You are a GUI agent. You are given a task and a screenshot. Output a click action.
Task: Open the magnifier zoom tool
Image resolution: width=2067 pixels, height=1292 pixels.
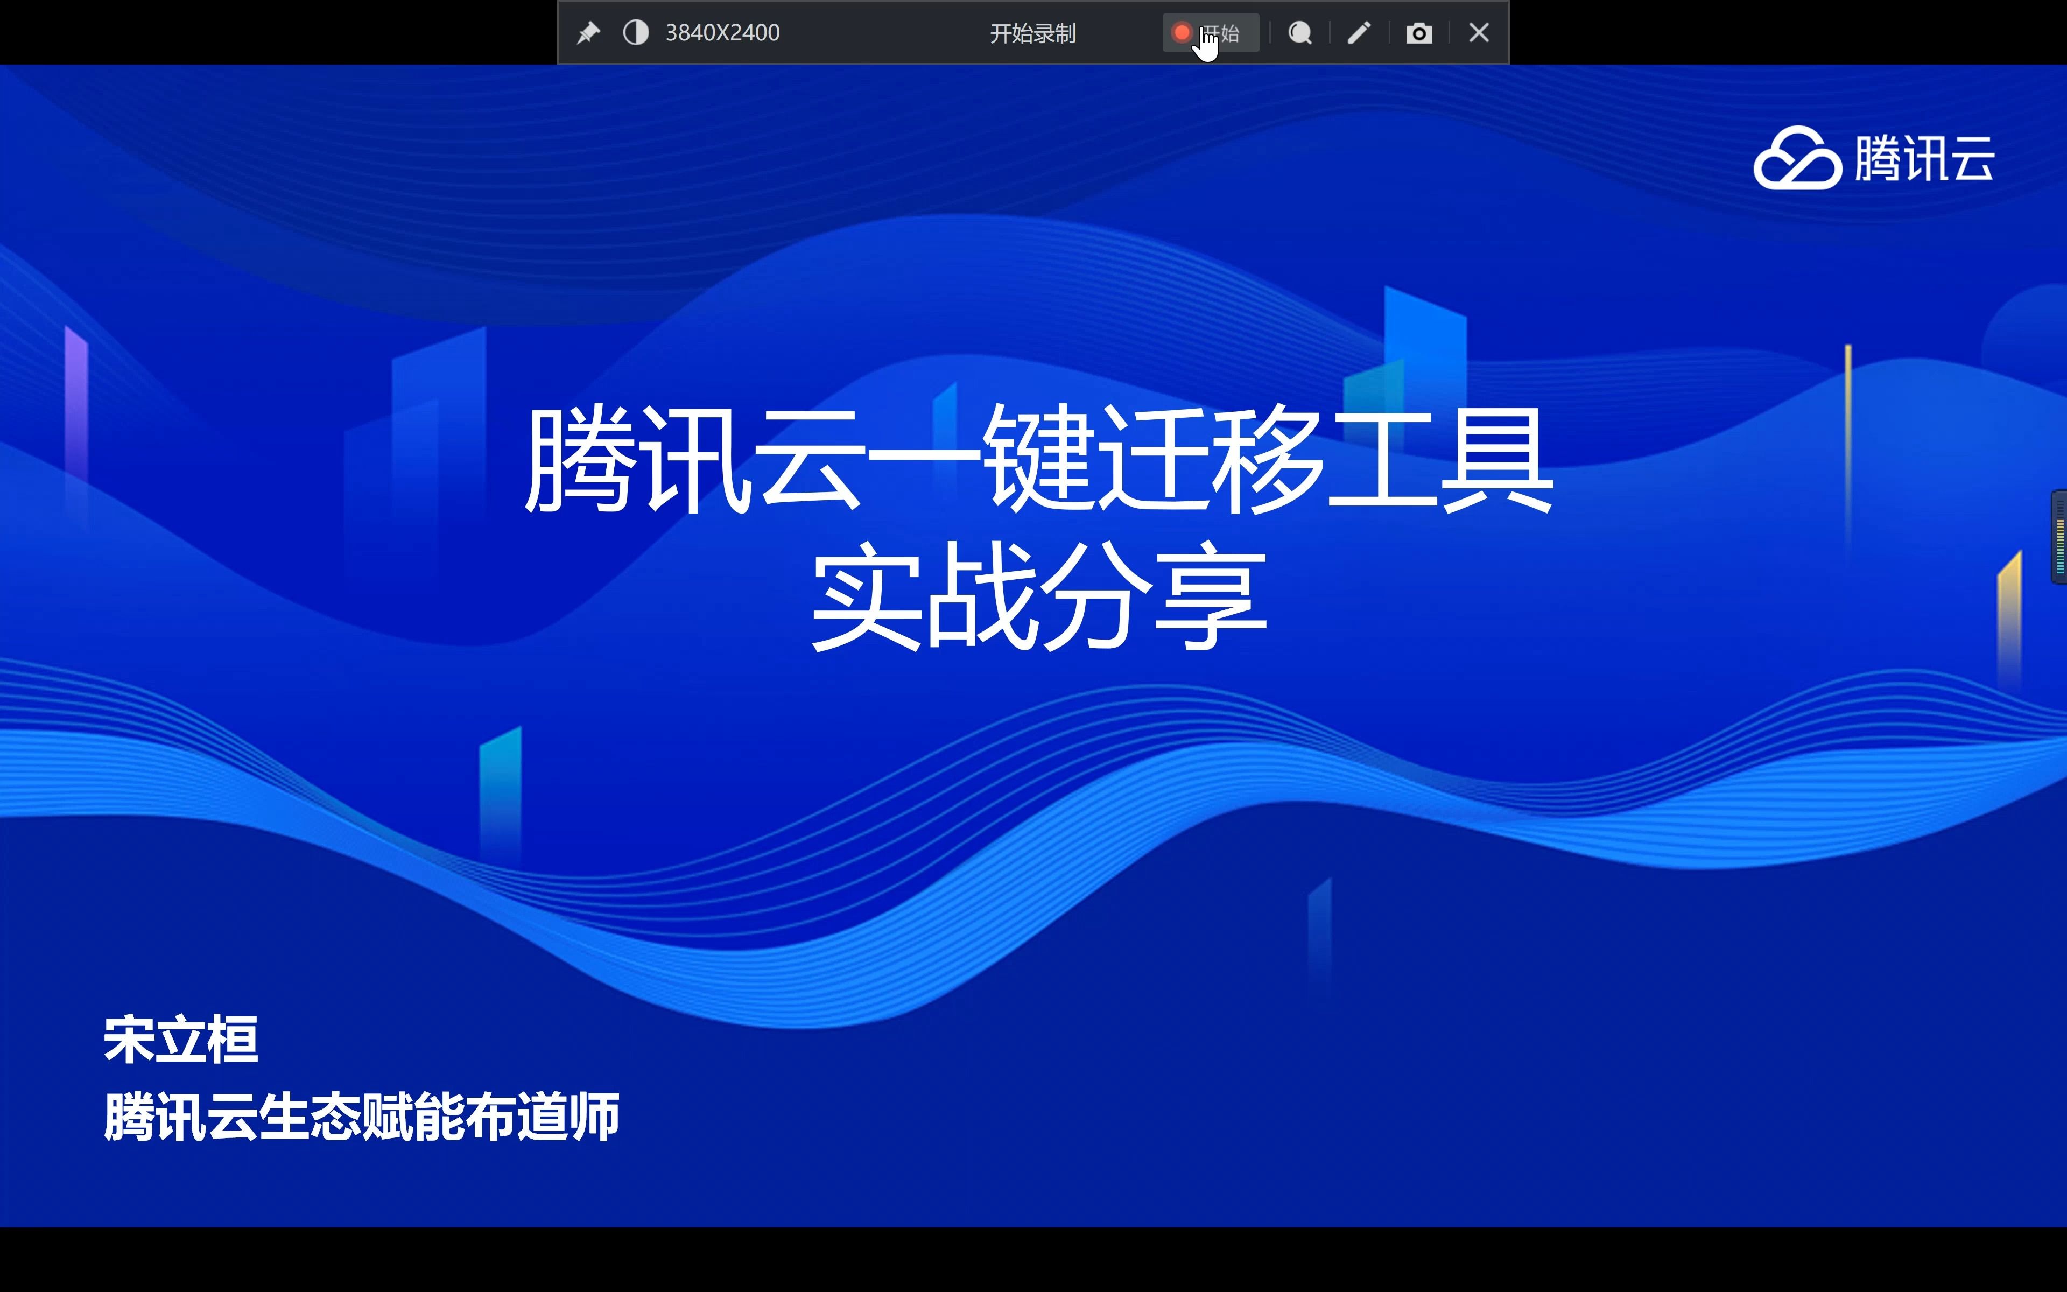coord(1300,32)
